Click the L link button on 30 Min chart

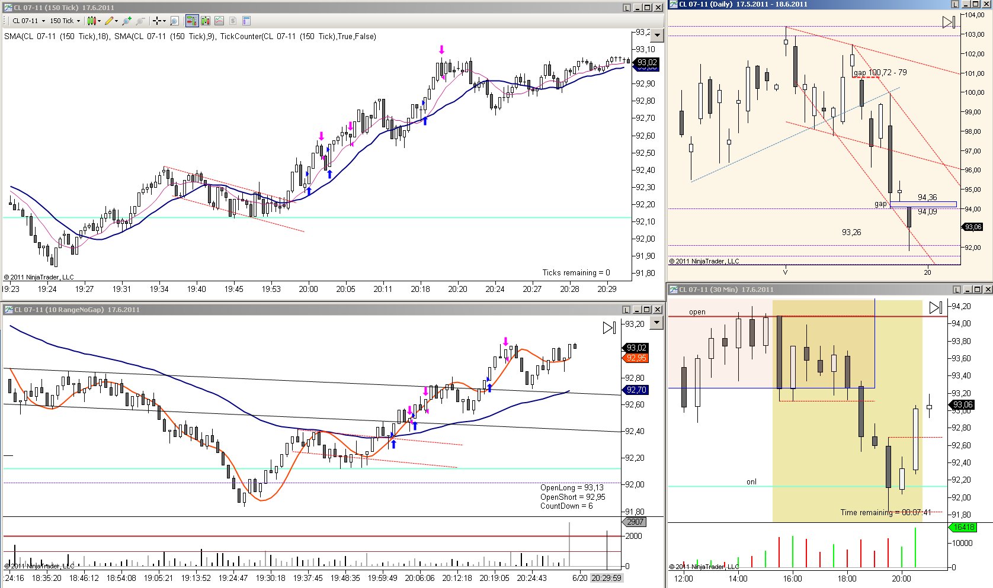point(957,290)
